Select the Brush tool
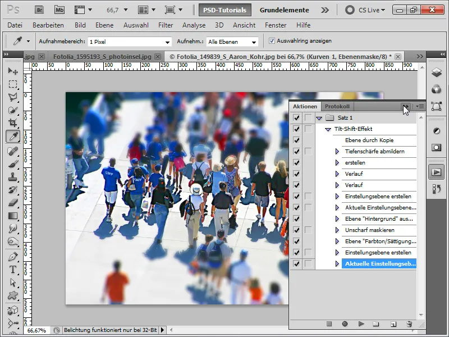 click(13, 164)
